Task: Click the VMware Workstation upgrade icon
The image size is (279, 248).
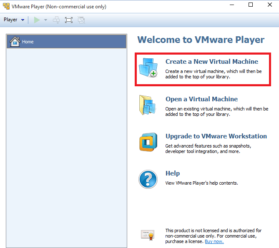Action: (148, 142)
